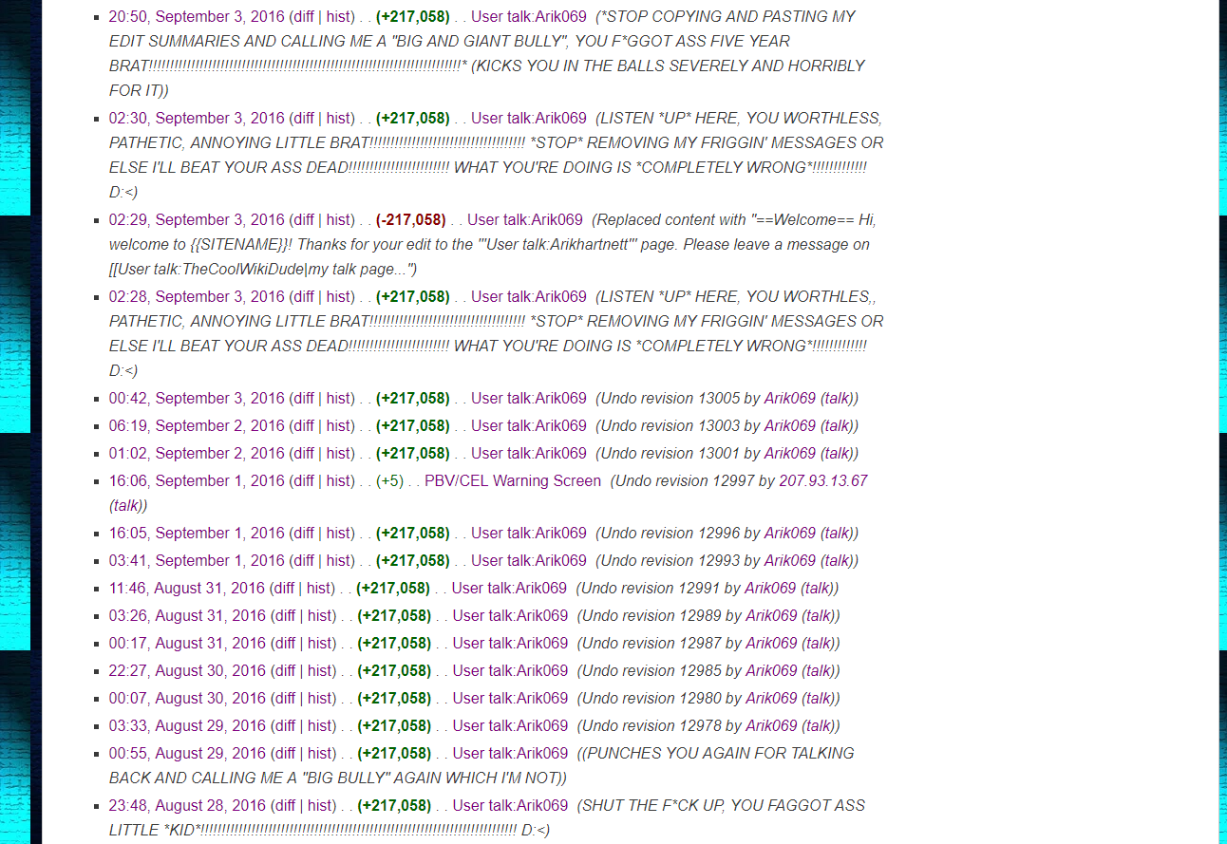
Task: Open hist for the 20:50, September 3 entry
Action: (339, 16)
